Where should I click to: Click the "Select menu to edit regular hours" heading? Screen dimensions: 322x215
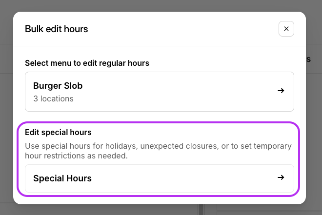tap(87, 63)
